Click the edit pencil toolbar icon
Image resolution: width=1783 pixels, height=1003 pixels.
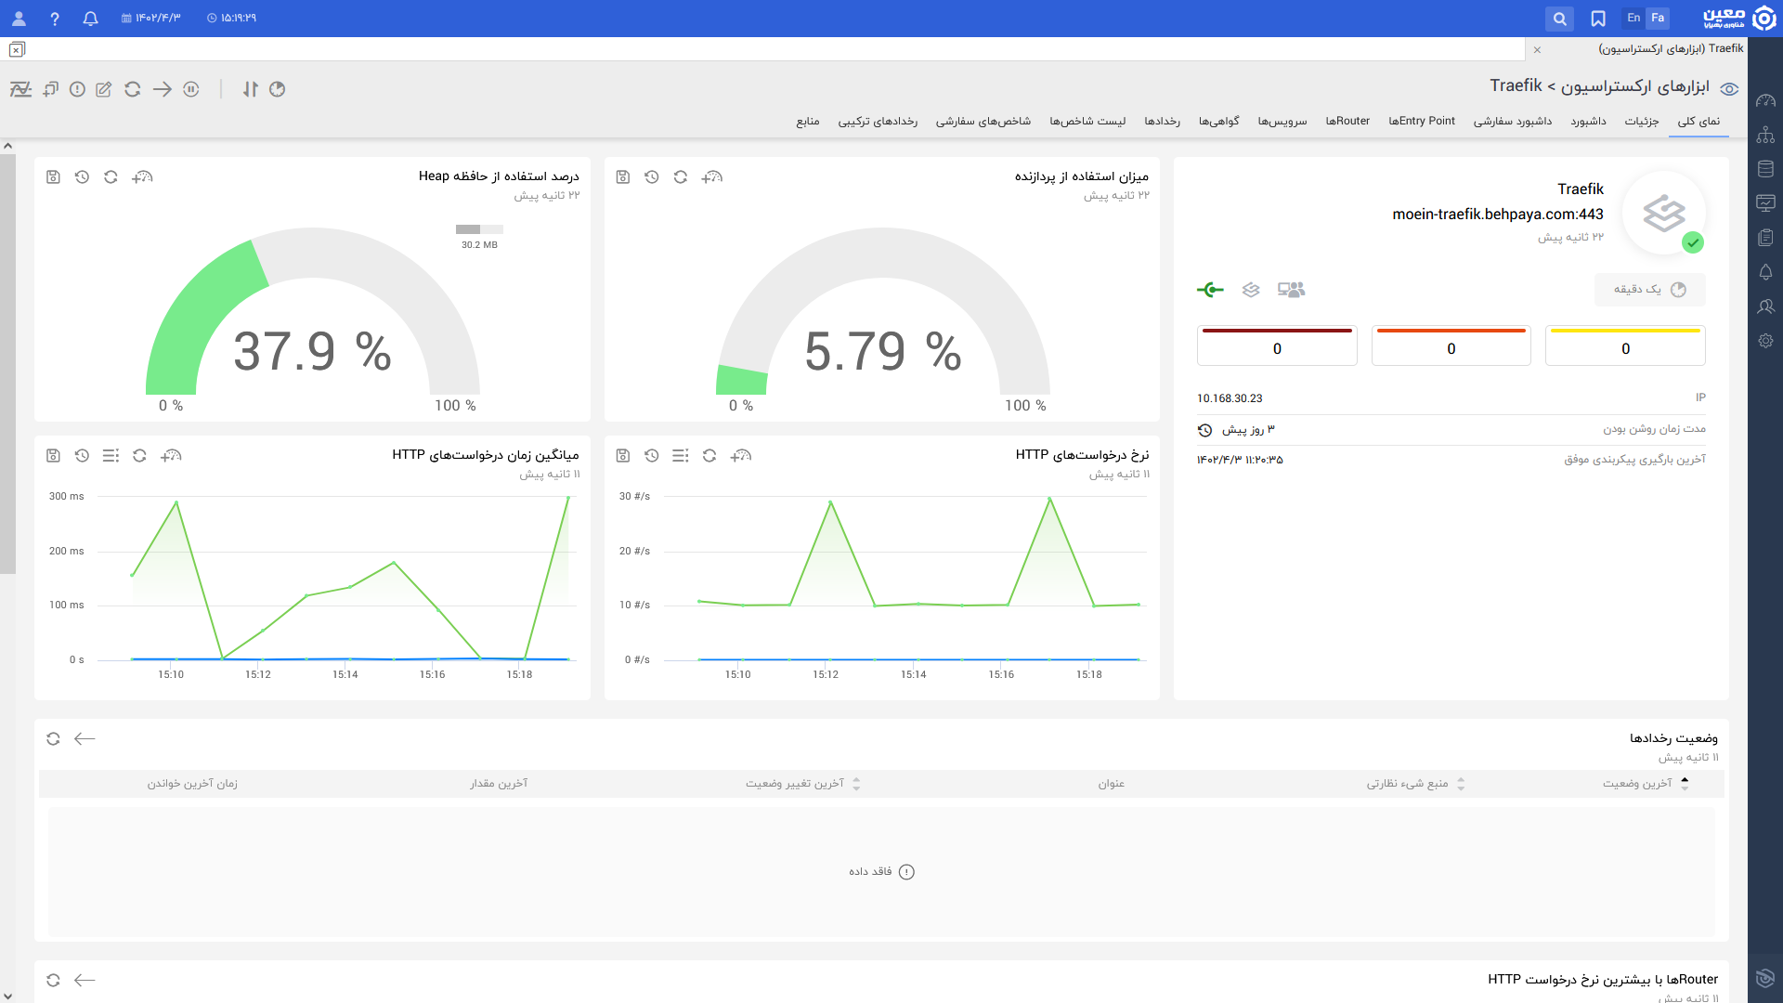[x=104, y=89]
